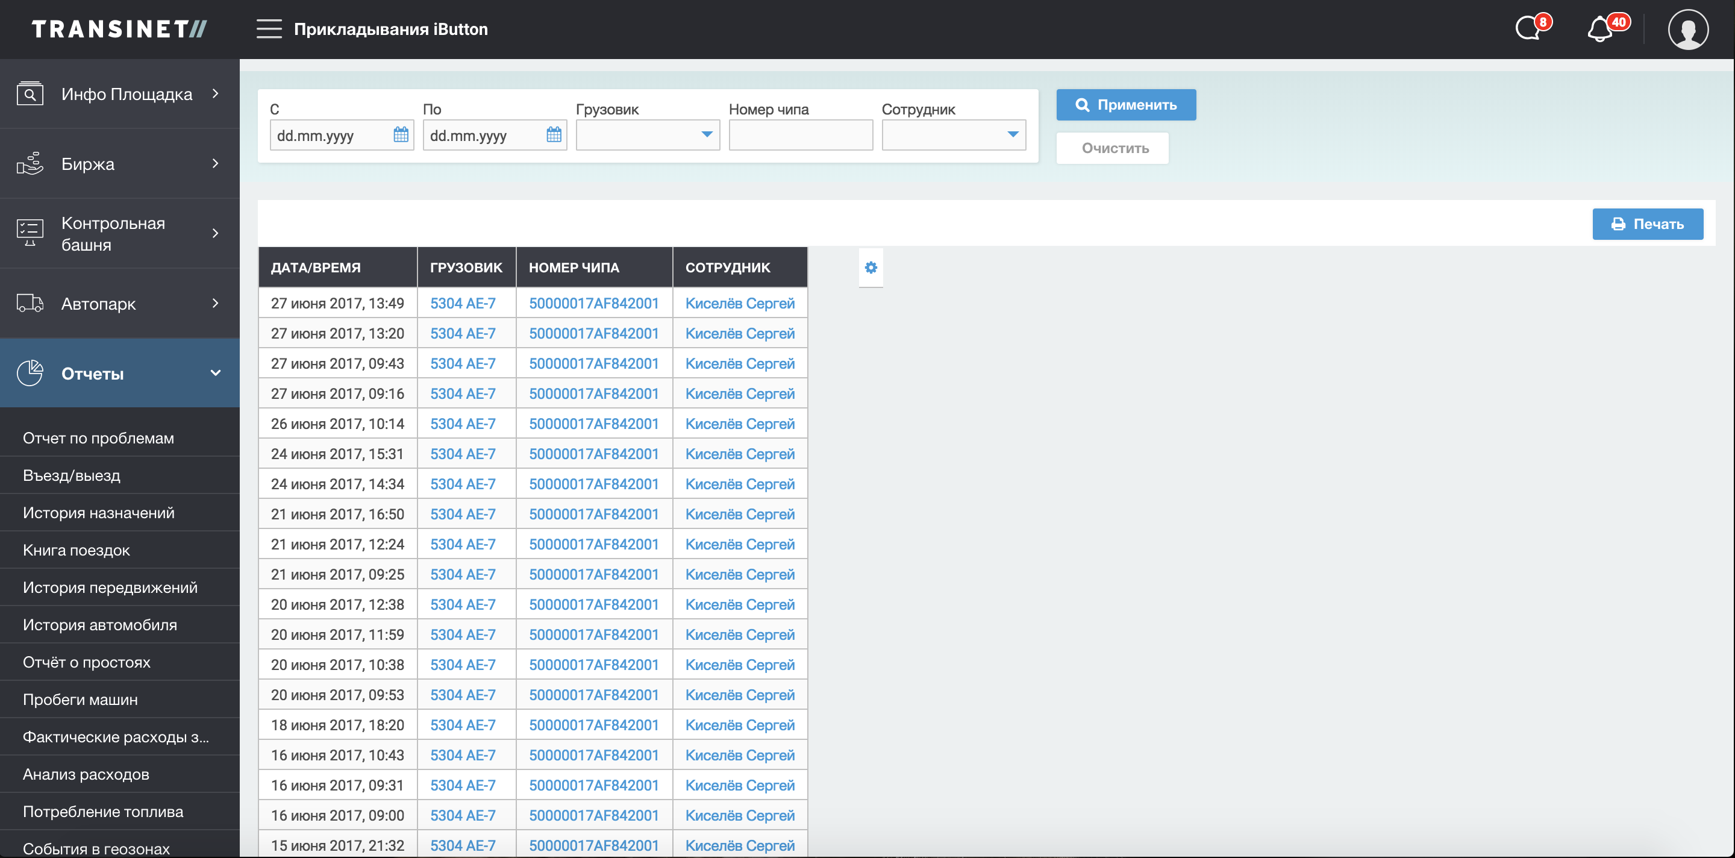Select История передвижений in sidebar
The height and width of the screenshot is (858, 1735).
pos(110,587)
